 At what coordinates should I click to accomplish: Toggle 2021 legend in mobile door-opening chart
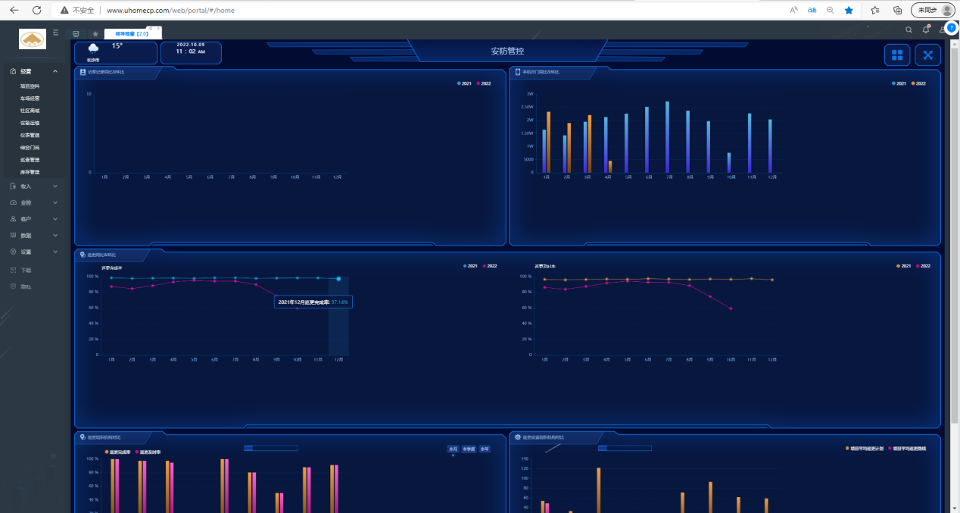click(x=899, y=83)
